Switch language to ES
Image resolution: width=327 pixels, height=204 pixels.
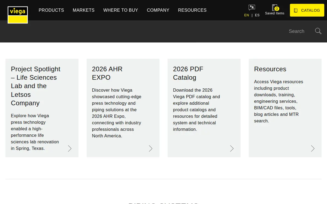[257, 15]
